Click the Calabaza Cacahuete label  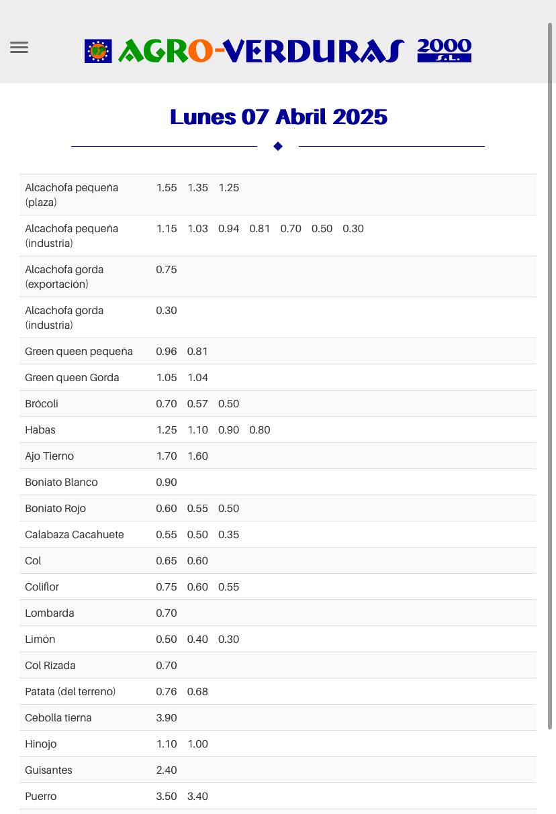(75, 534)
